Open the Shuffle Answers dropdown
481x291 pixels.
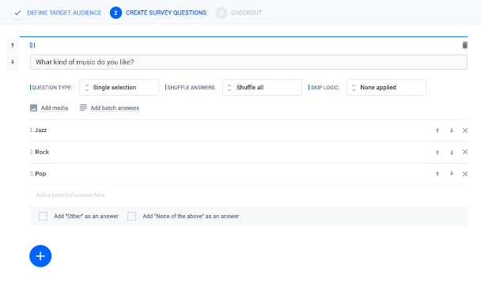(x=263, y=88)
